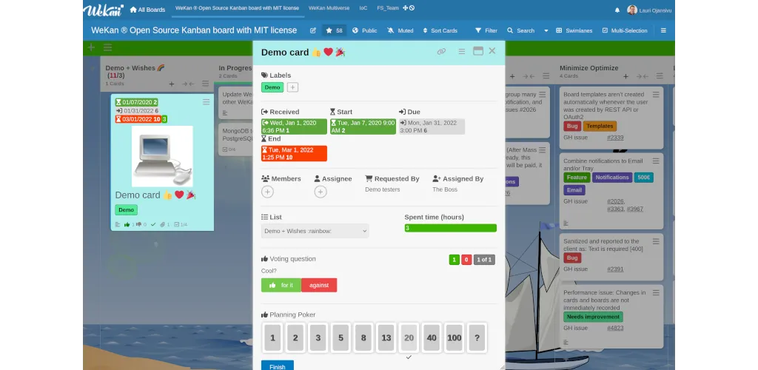Toggle Muted watch status

[400, 30]
